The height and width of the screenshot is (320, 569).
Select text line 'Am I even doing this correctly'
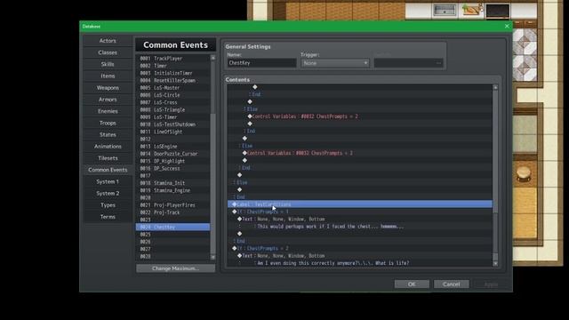[x=359, y=263]
